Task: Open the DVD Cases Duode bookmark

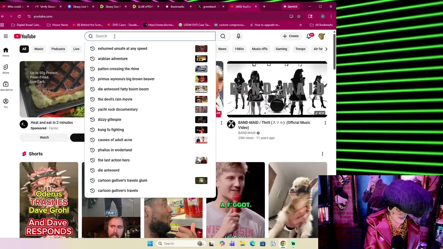Action: 123,25
